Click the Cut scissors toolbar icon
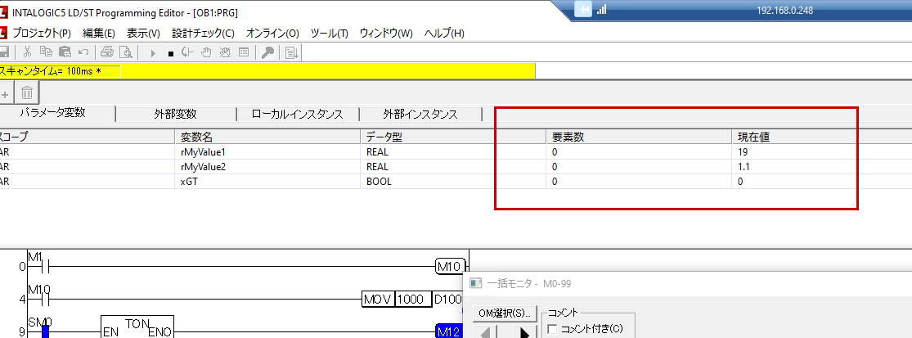 pos(27,52)
